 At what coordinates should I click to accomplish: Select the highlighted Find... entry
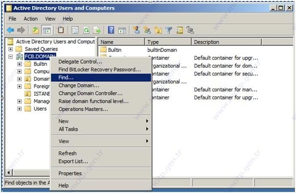tap(101, 77)
